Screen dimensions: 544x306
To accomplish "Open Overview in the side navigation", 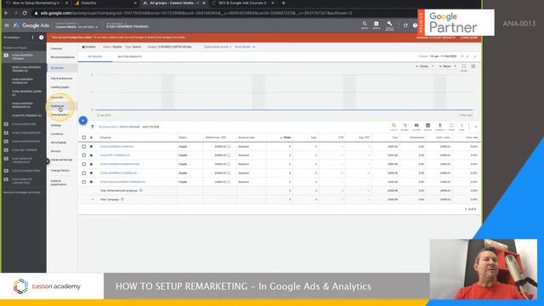I will 57,48.
